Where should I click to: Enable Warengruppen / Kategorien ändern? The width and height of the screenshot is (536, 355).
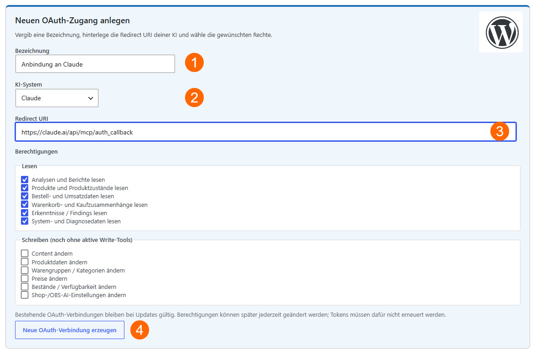25,270
